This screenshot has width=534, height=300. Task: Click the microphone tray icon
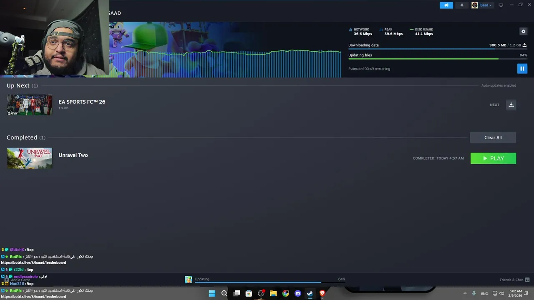point(474,293)
